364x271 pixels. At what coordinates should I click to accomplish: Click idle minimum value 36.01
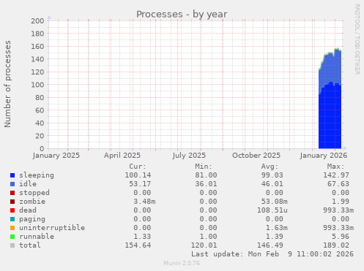(x=206, y=184)
